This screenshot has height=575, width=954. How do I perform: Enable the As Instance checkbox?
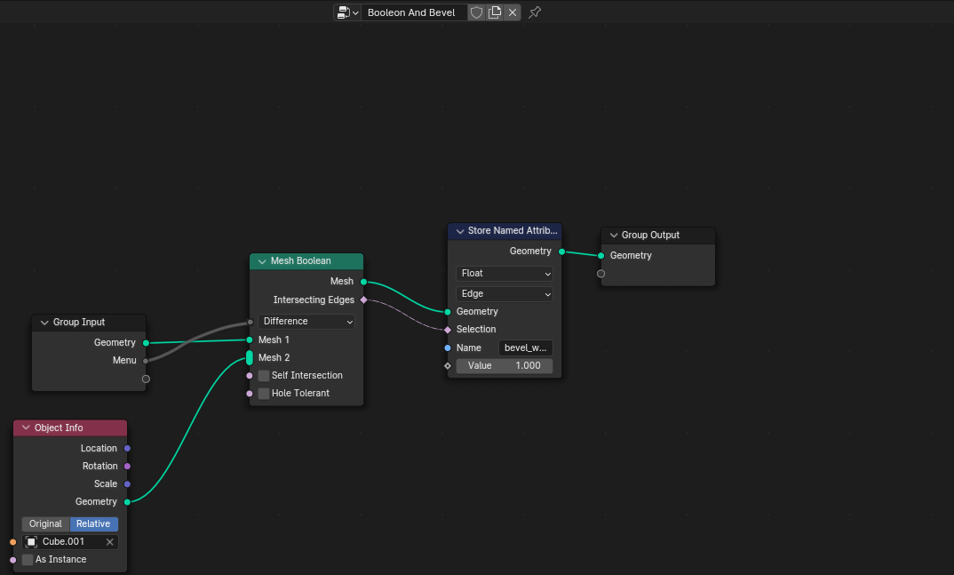[28, 560]
